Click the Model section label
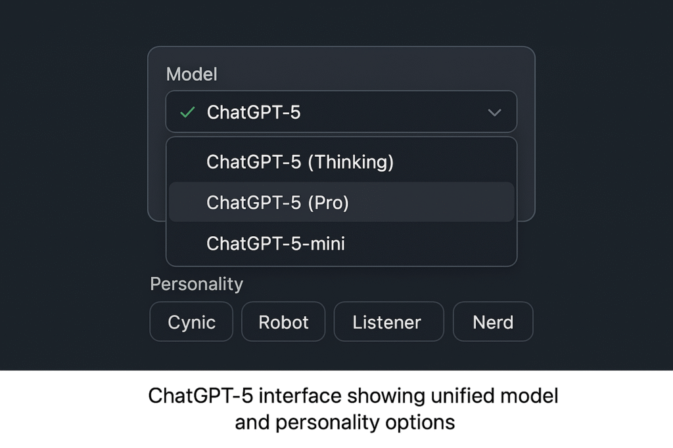The height and width of the screenshot is (448, 673). 191,74
